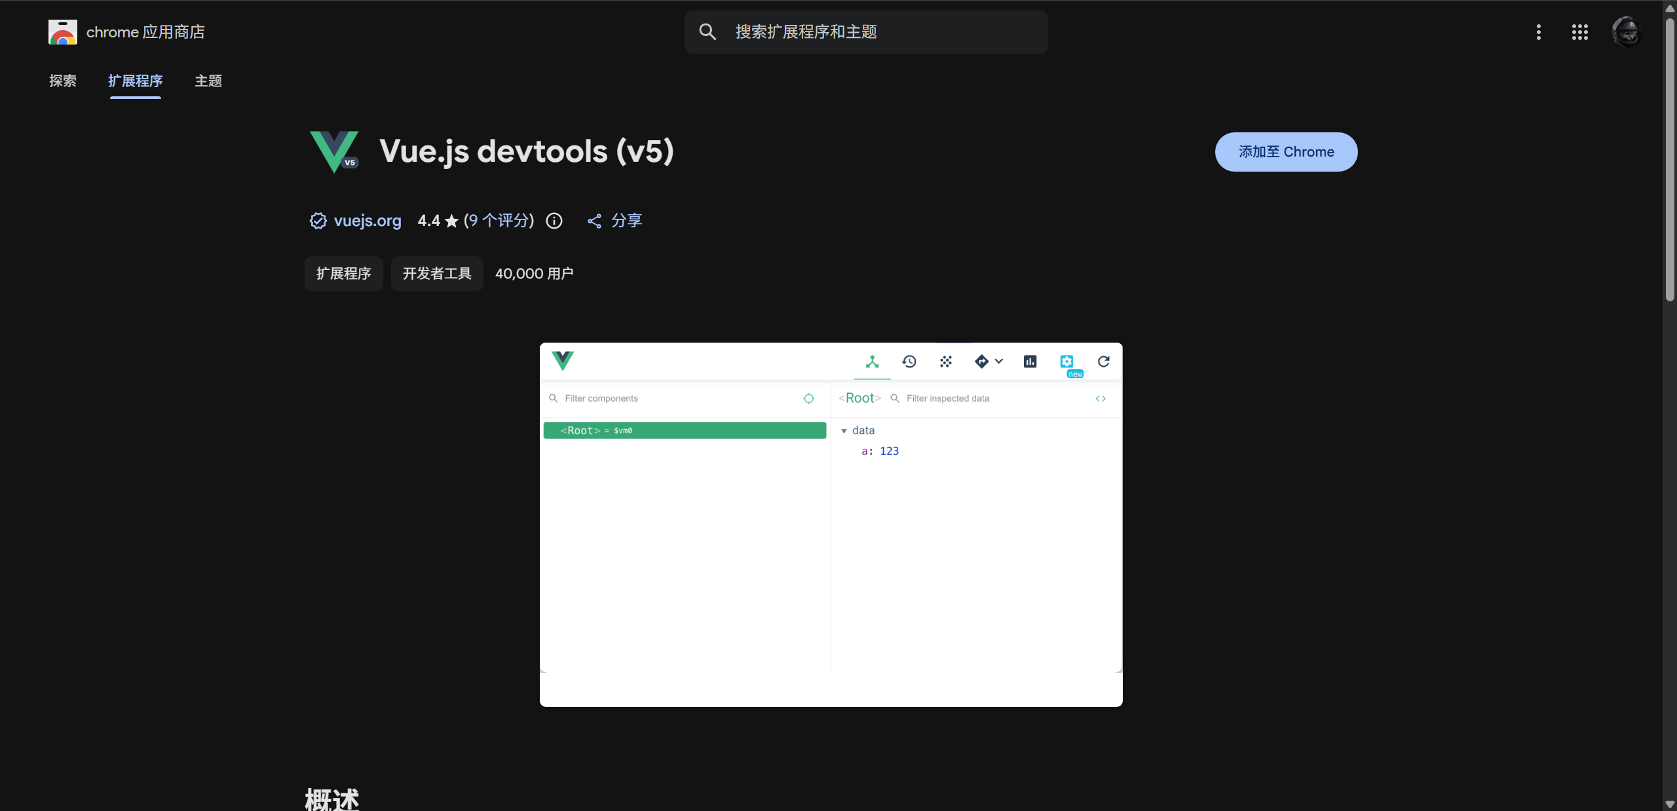The height and width of the screenshot is (811, 1677).
Task: Click the 分享 share button
Action: point(614,221)
